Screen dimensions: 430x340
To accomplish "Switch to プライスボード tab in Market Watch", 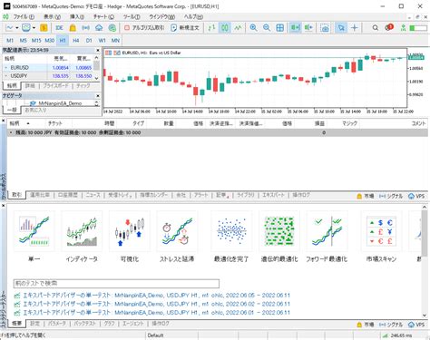I will click(x=55, y=86).
